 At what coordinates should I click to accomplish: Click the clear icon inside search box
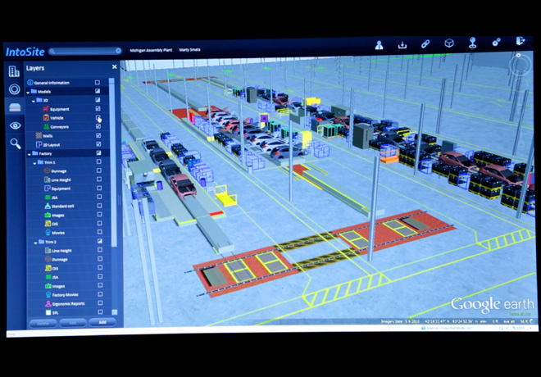coord(118,51)
